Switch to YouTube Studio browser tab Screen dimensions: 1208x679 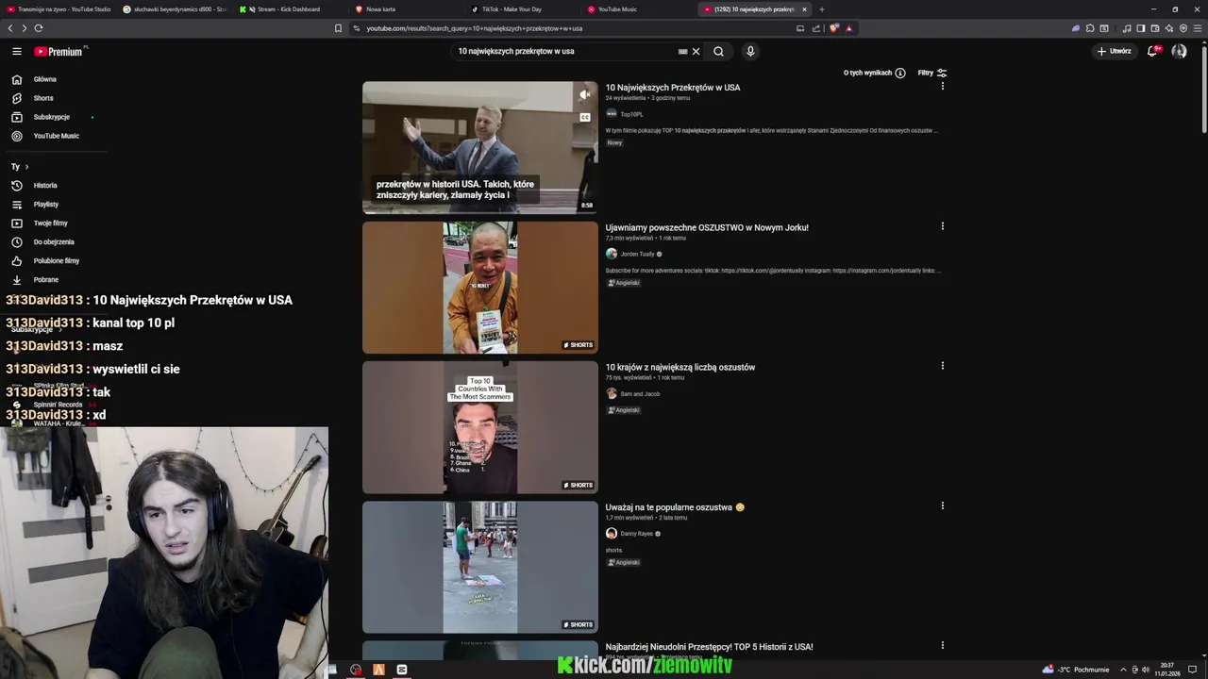point(59,9)
